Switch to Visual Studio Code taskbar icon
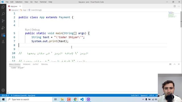This screenshot has height=102, width=182. 82,99
